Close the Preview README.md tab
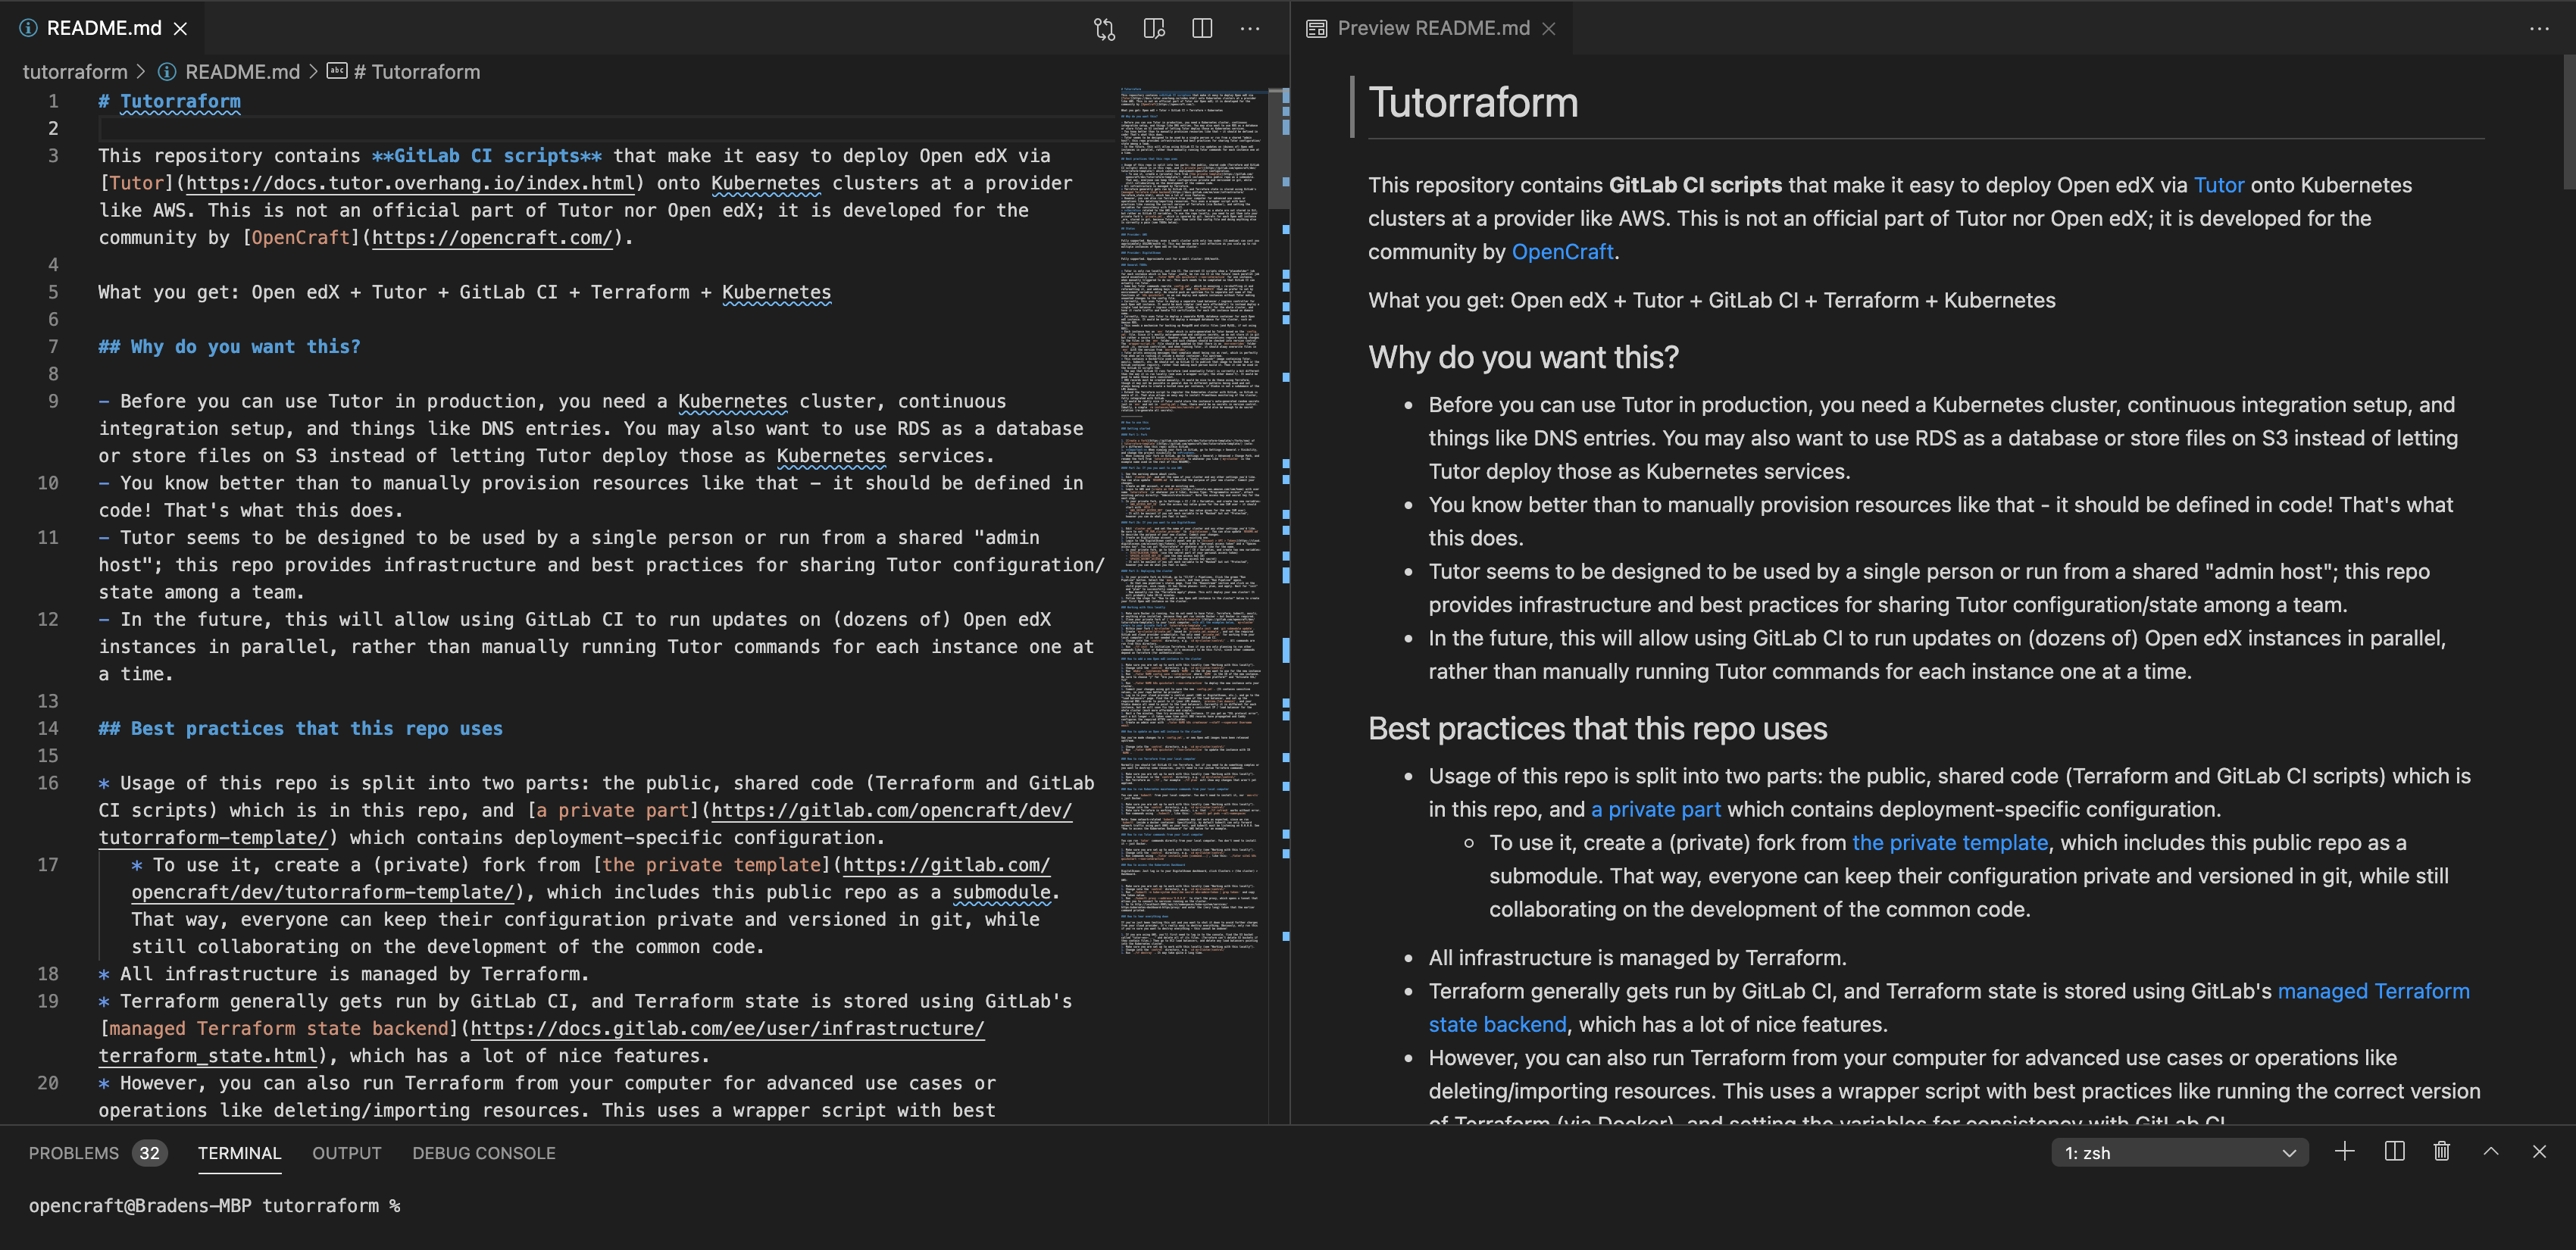The image size is (2576, 1250). coord(1549,29)
